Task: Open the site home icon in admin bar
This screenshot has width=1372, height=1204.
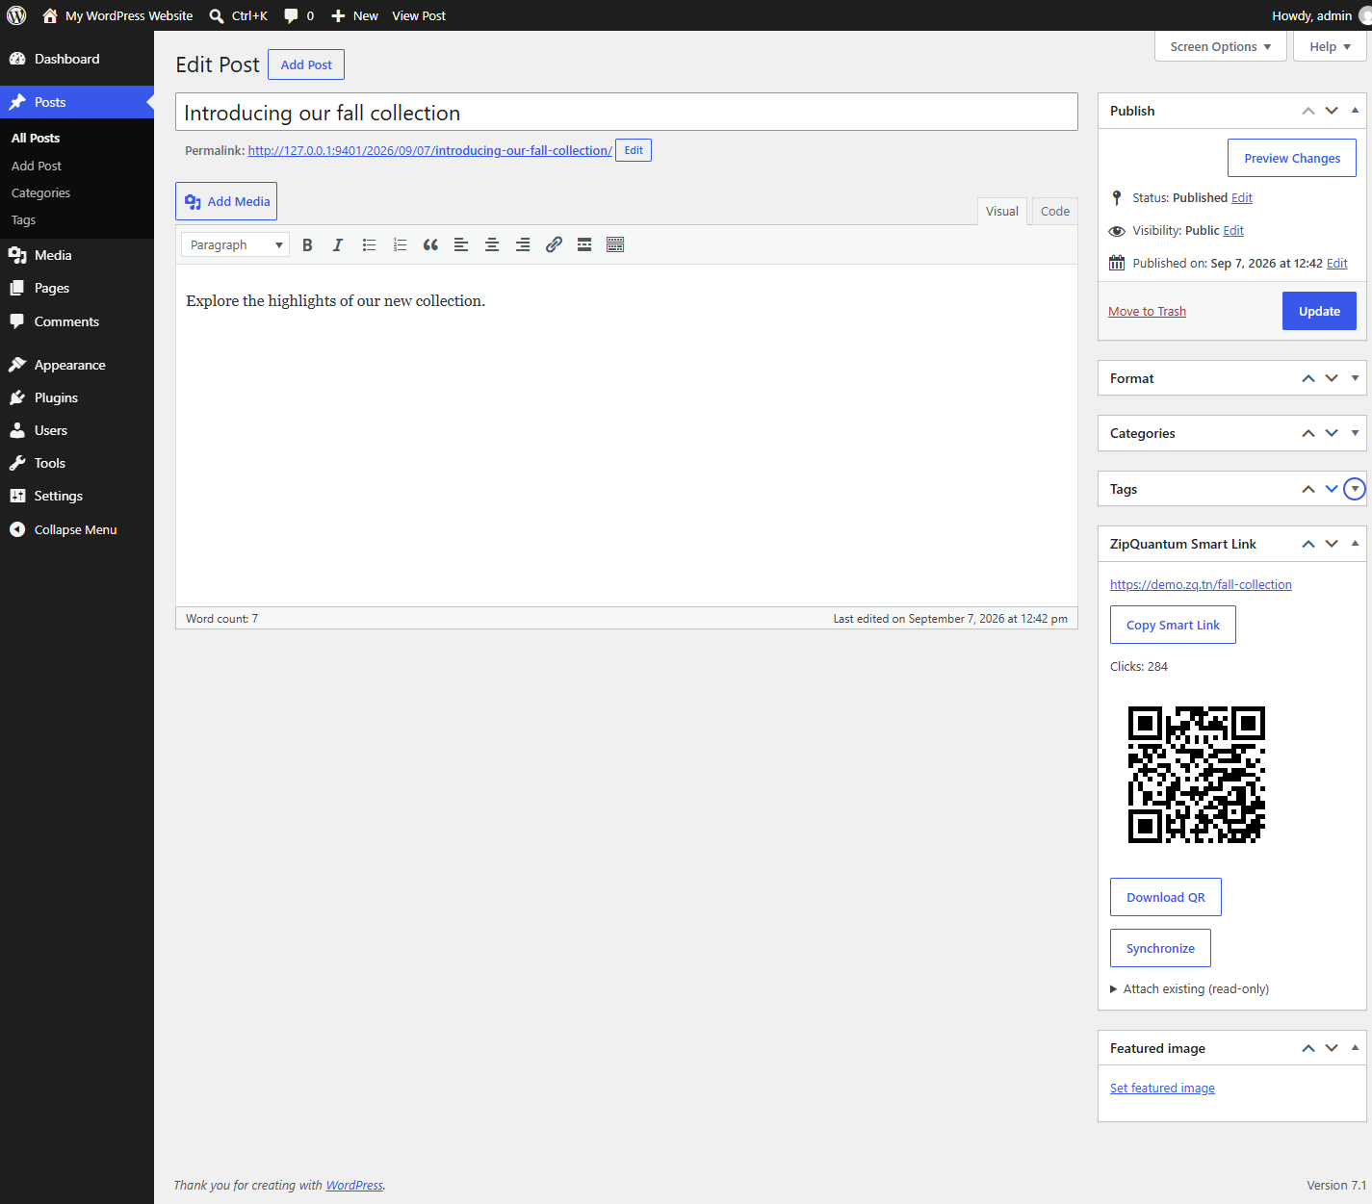Action: (x=50, y=15)
